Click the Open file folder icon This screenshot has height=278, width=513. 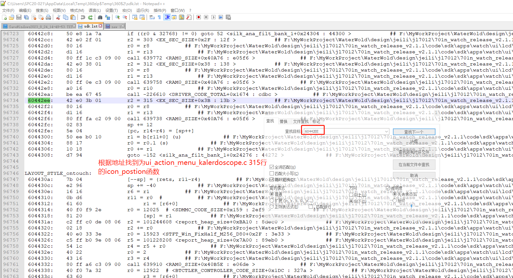pyautogui.click(x=12, y=17)
